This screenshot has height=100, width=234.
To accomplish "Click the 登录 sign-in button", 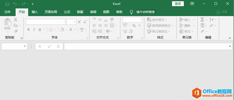I will (x=178, y=4).
